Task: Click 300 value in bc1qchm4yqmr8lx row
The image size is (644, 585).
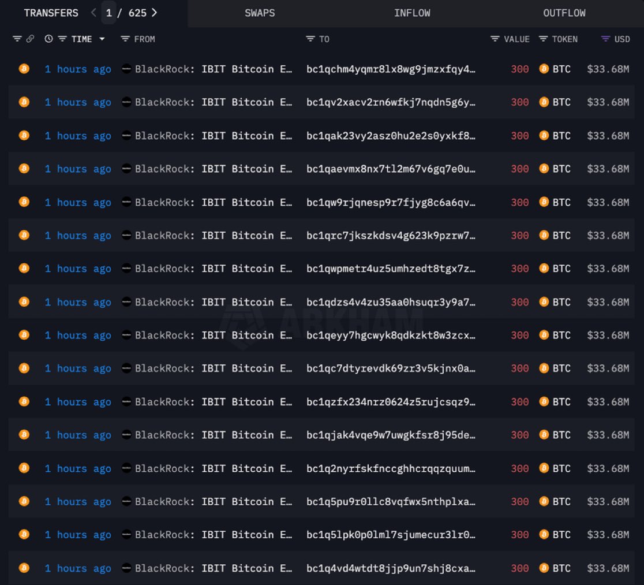Action: [519, 69]
